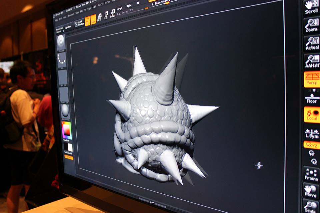
Task: Click the orange button below SwitchColor
Action: tap(69, 157)
